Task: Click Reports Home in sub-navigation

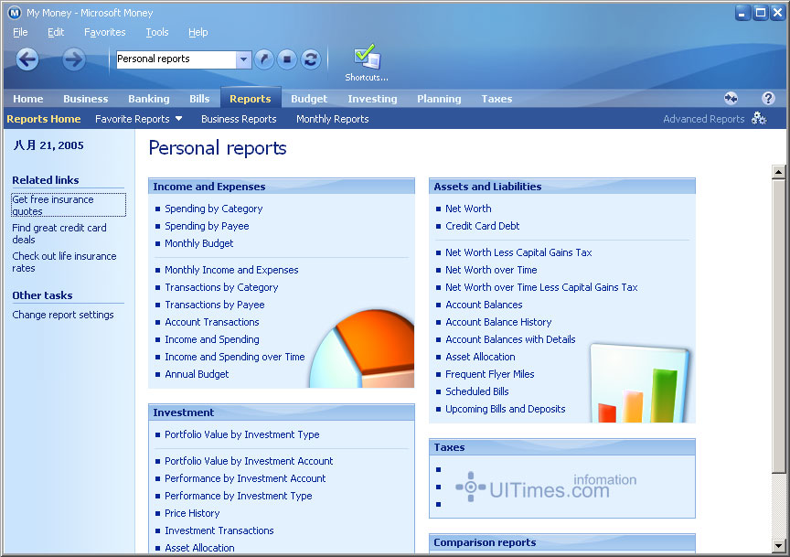Action: [44, 119]
